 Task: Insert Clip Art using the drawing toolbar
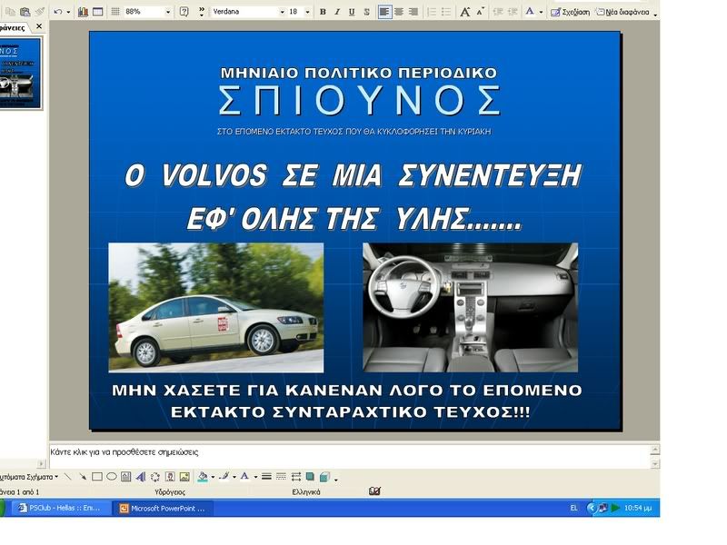tap(170, 476)
